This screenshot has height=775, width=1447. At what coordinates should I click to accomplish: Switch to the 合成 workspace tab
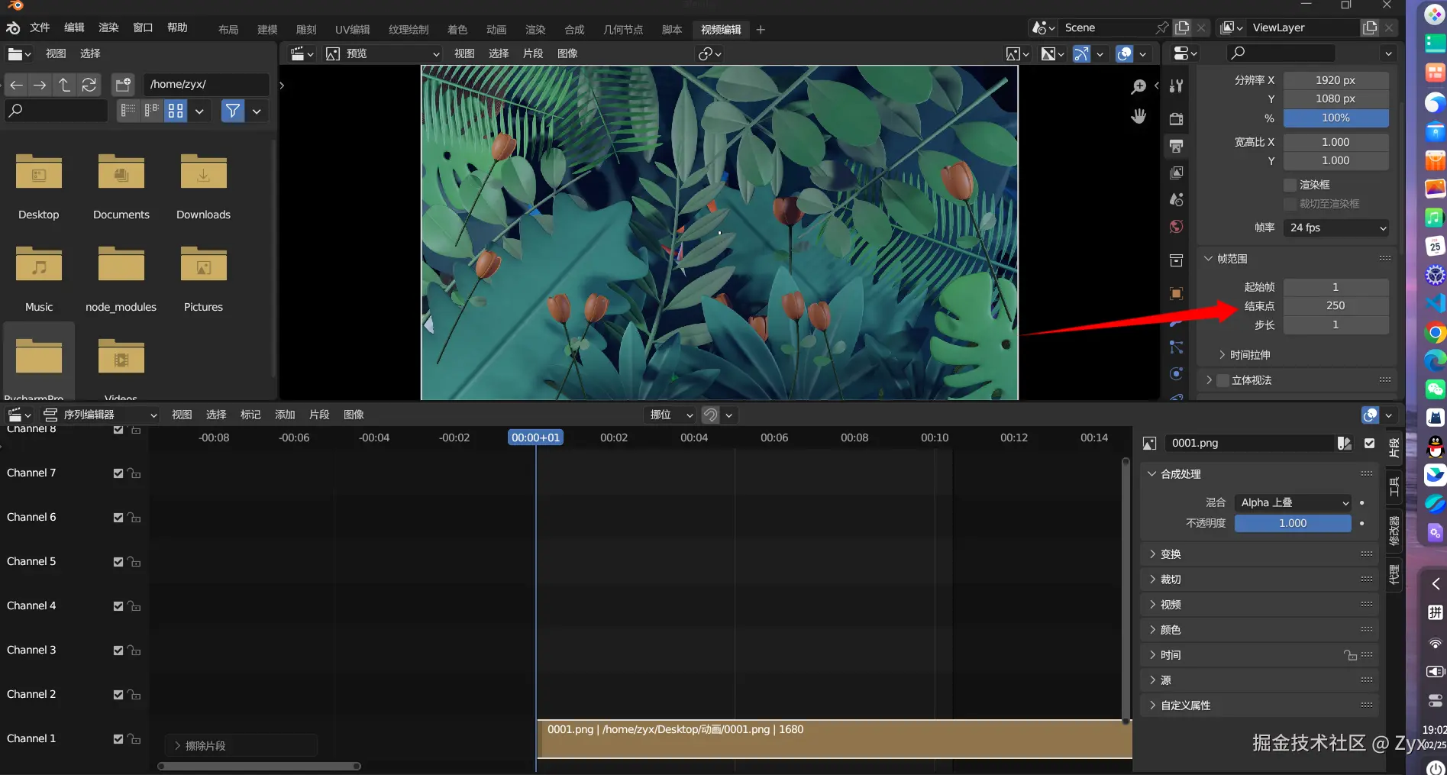[574, 30]
